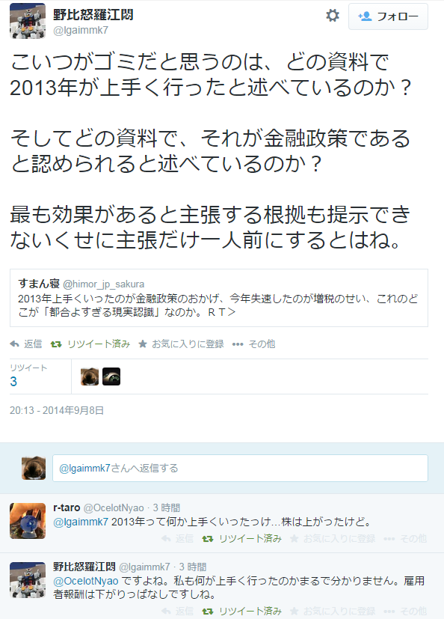
Task: Click the first retweeter avatar thumbnail
Action: click(90, 376)
